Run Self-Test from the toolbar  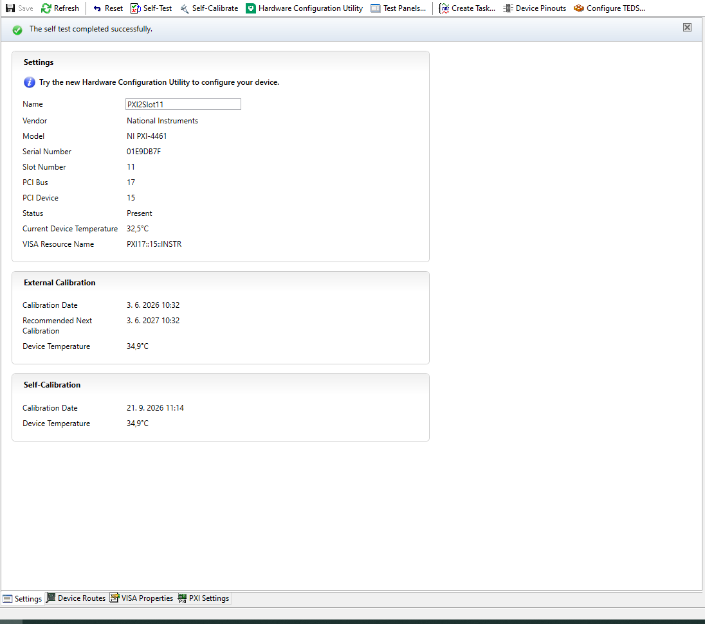tap(151, 8)
